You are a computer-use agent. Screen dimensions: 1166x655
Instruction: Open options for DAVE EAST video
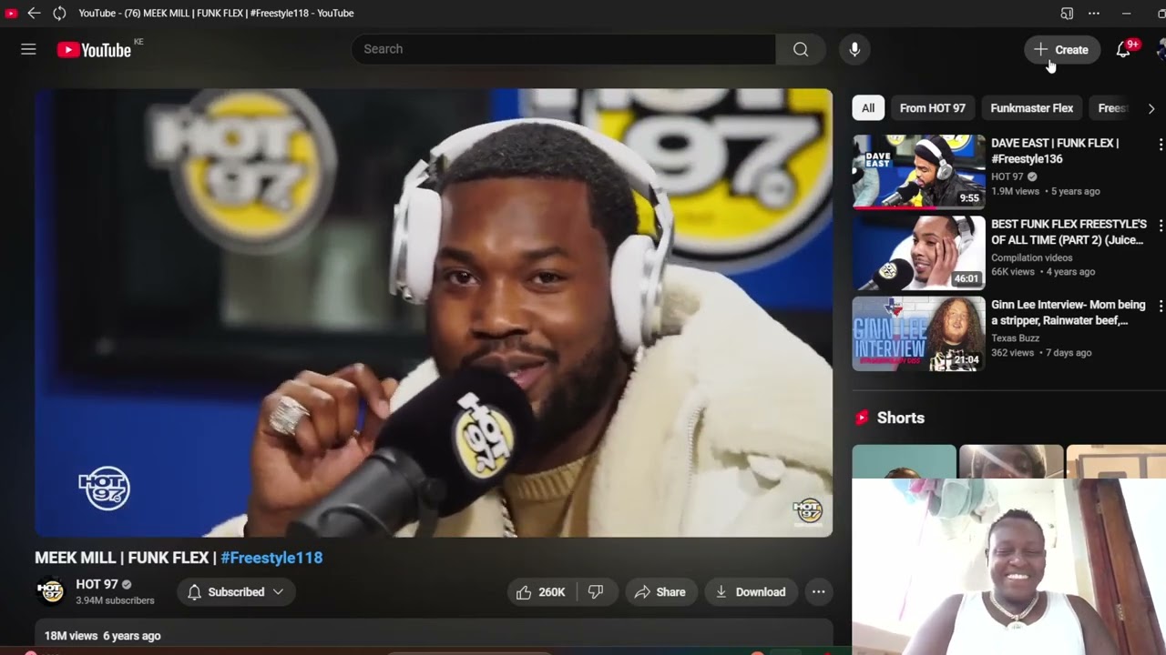(x=1160, y=145)
